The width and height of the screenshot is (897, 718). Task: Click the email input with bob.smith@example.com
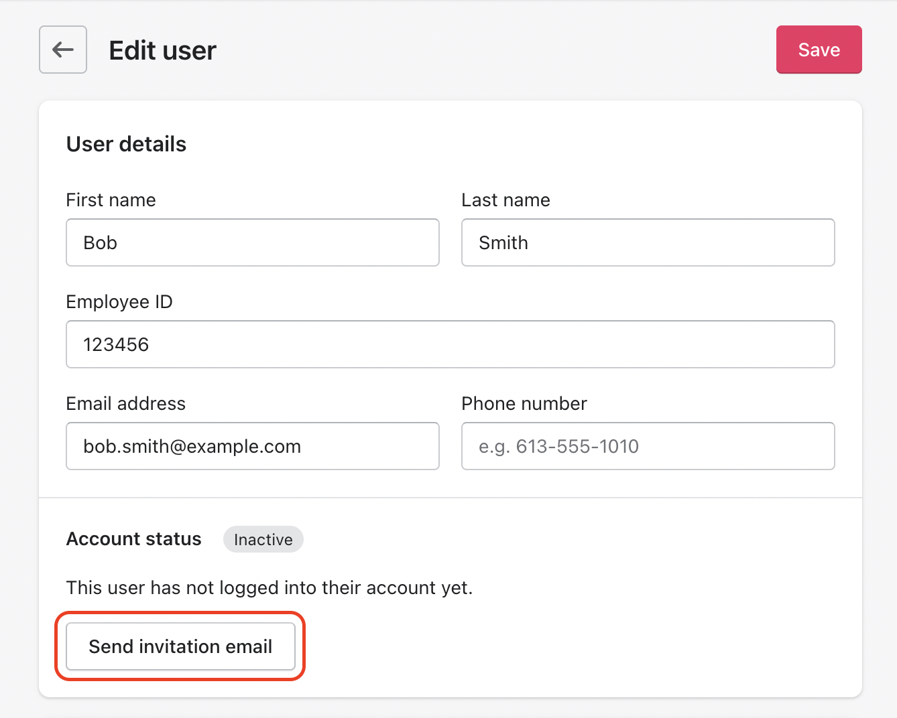click(x=252, y=446)
